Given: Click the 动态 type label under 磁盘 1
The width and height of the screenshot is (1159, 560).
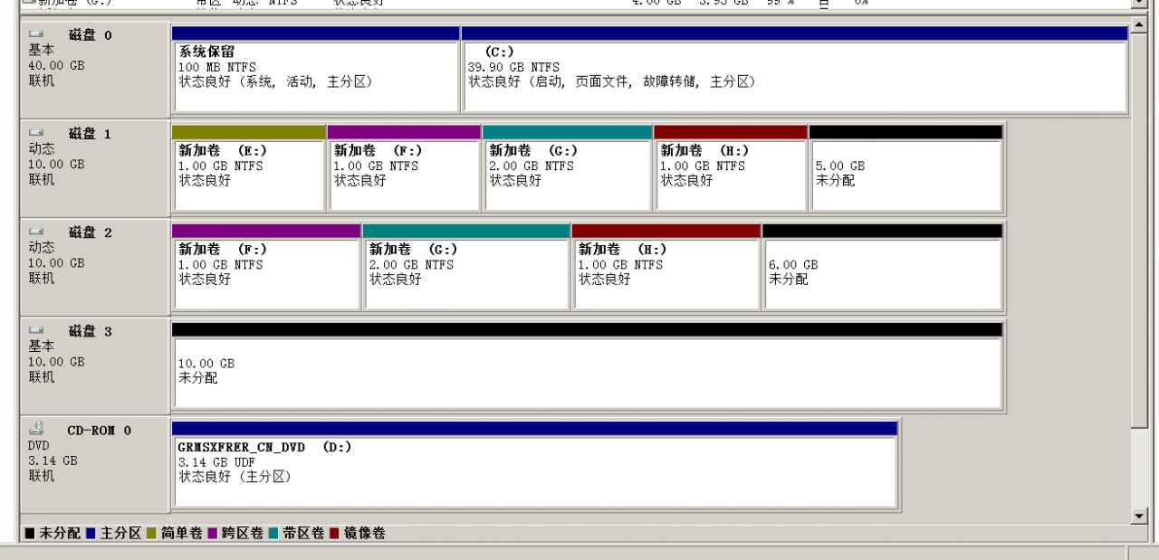Looking at the screenshot, I should [x=42, y=148].
